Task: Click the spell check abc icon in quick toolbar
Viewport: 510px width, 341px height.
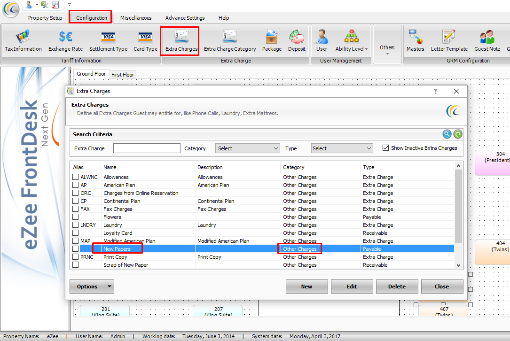Action: [x=55, y=5]
